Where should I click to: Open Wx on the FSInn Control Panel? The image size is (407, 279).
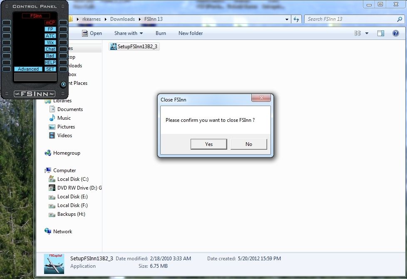tap(50, 42)
